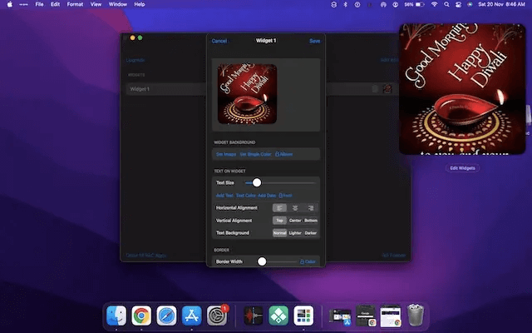This screenshot has height=333, width=532.
Task: Select center horizontal alignment icon
Action: pyautogui.click(x=295, y=207)
